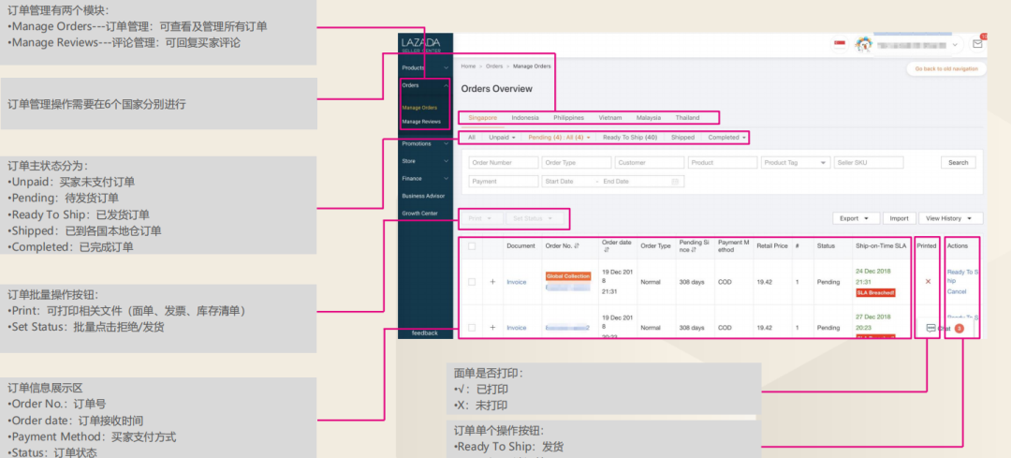Click Go back to old navigation

click(x=945, y=68)
